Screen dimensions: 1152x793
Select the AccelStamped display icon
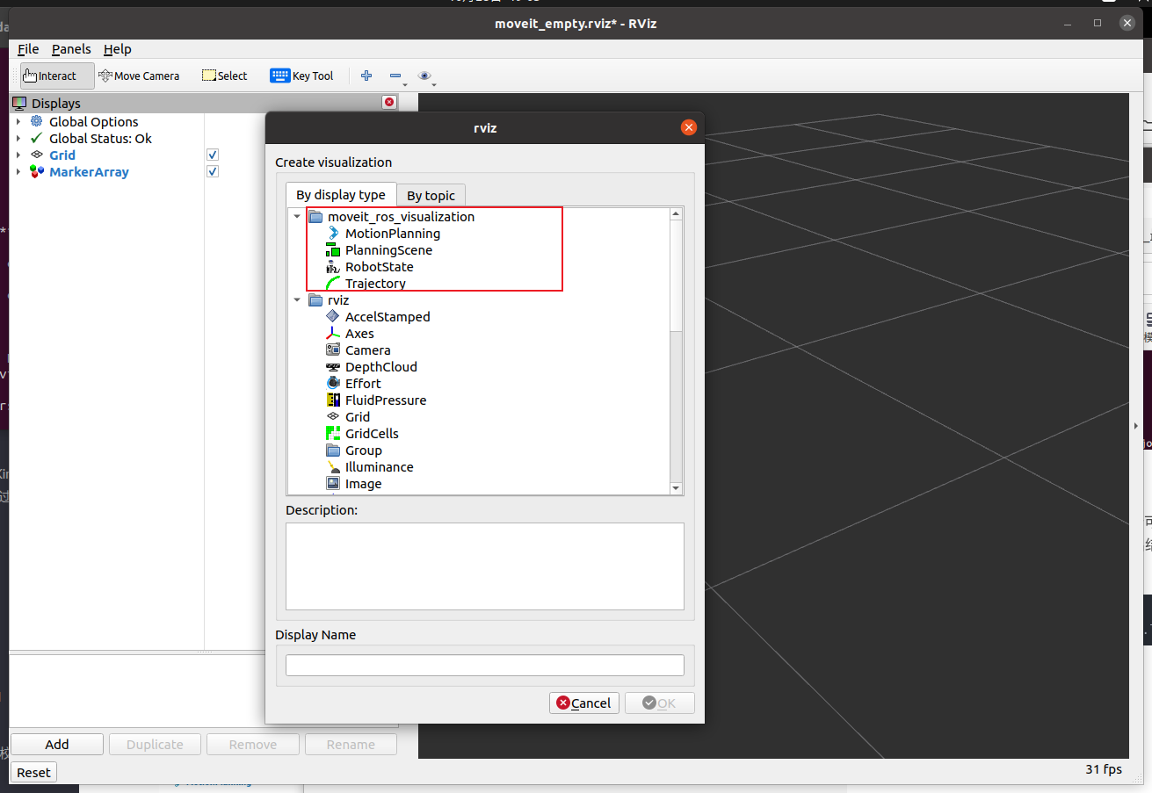333,317
